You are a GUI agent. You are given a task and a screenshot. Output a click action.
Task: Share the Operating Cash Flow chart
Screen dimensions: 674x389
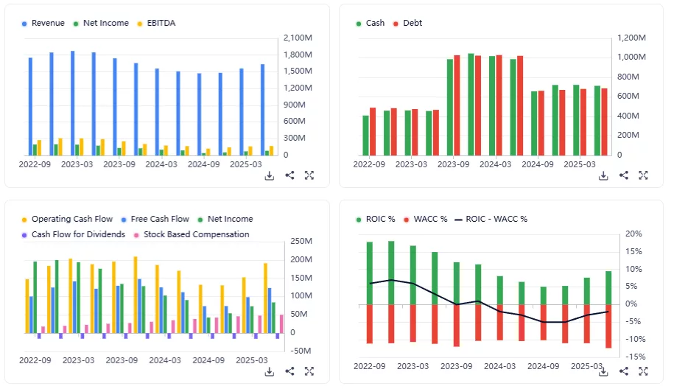(289, 371)
